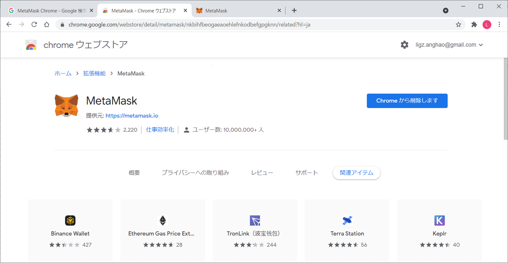Open the Terra Station extension icon
Screen dimensions: 508x263
pos(347,220)
